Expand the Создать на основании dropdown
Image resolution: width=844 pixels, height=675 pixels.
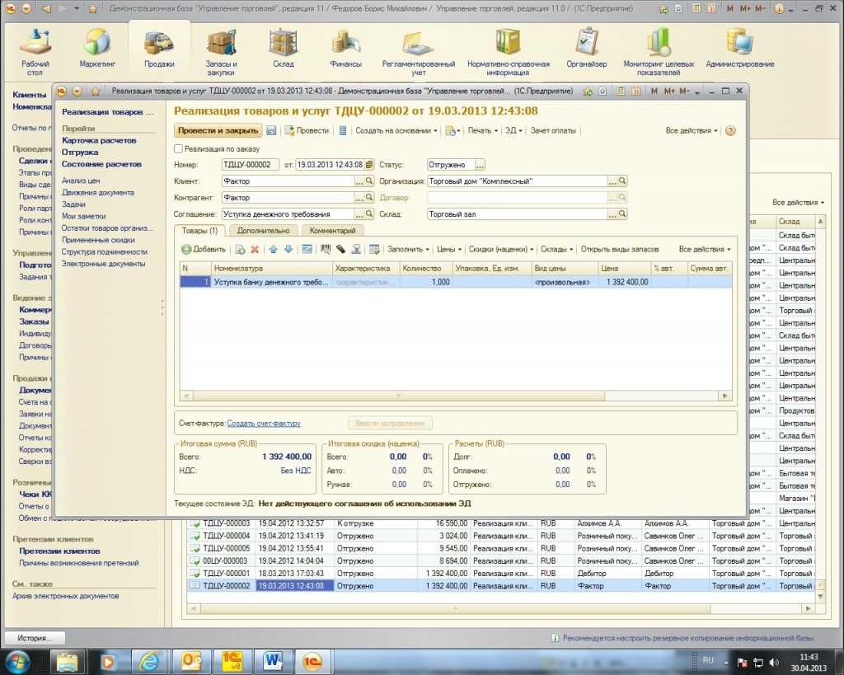(396, 130)
